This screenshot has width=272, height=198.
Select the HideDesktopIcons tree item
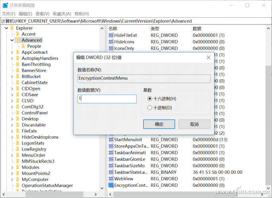click(40, 137)
